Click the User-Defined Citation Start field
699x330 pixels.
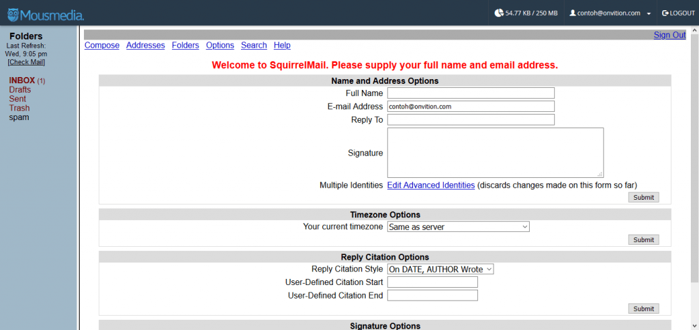432,282
